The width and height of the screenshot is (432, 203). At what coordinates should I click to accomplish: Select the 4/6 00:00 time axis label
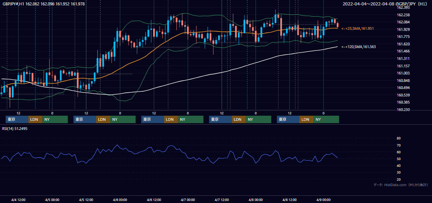tap(120, 200)
